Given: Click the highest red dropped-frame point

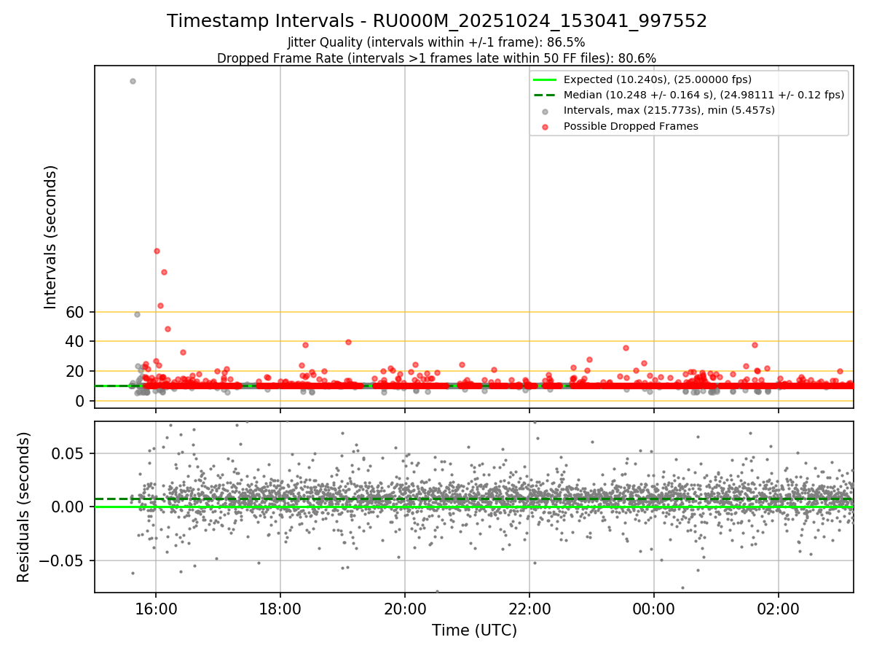Looking at the screenshot, I should (157, 251).
